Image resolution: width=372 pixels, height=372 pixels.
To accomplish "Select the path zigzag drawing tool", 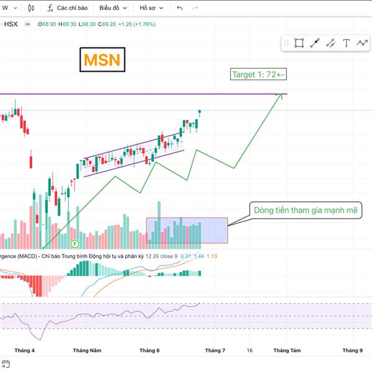I will pyautogui.click(x=362, y=43).
